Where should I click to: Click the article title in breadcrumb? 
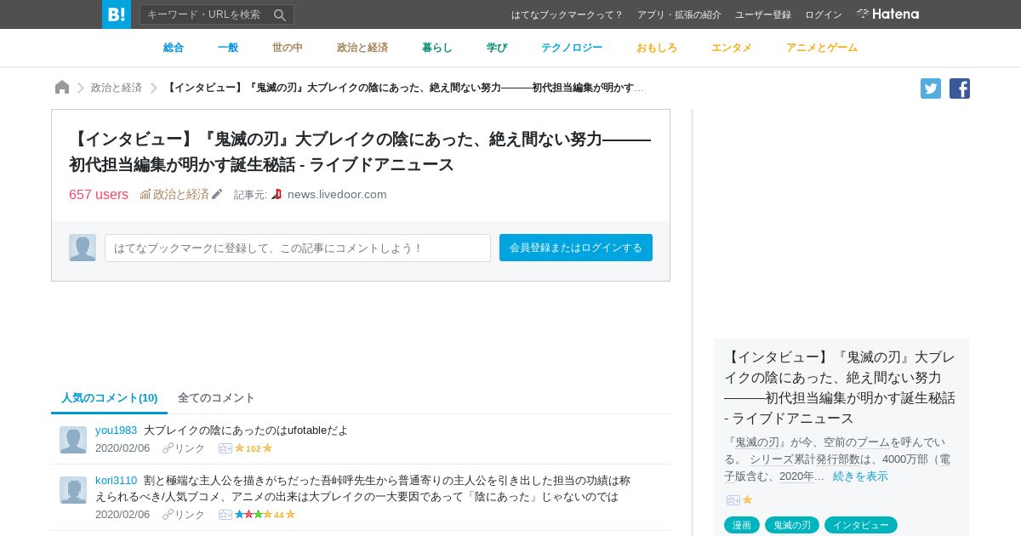click(404, 88)
